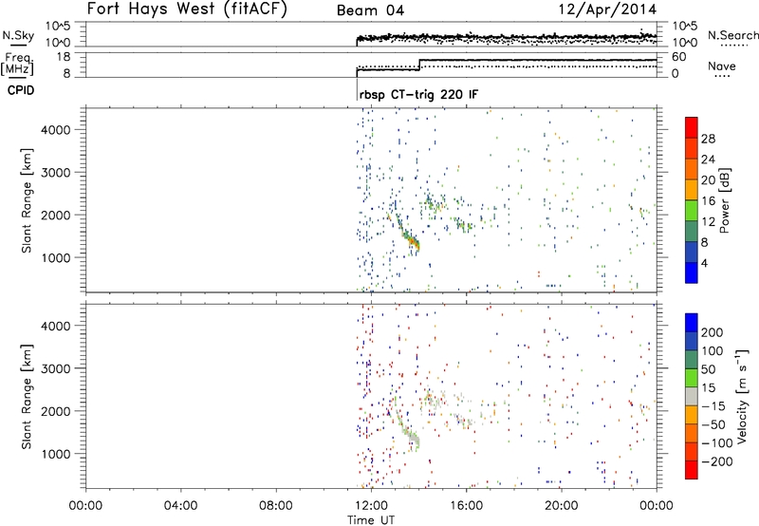The image size is (759, 526).
Task: Select the "Beam 04" header label
Action: pyautogui.click(x=370, y=10)
